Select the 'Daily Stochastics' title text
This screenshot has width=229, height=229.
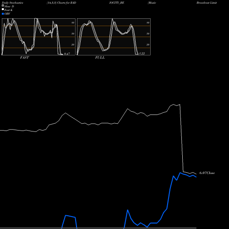click(x=12, y=3)
